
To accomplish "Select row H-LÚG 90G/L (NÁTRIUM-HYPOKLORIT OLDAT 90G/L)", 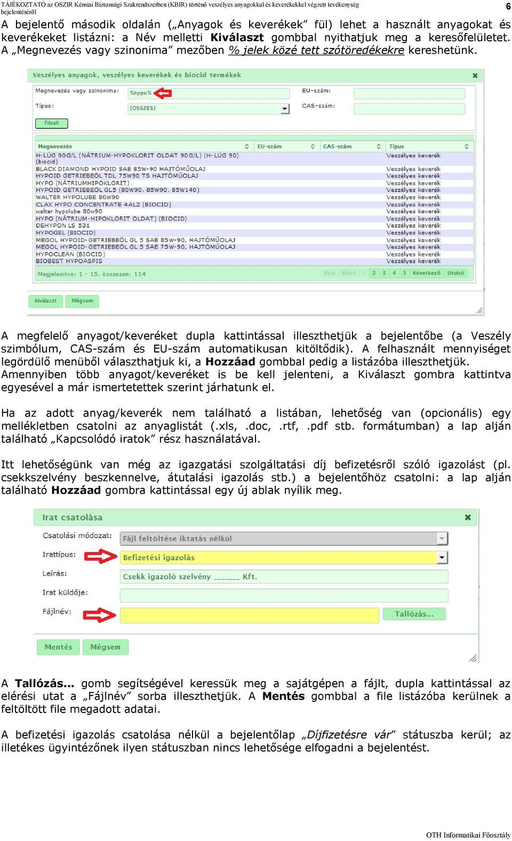I will click(254, 158).
